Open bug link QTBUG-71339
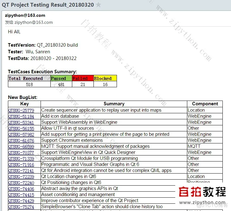The width and height of the screenshot is (231, 211). tap(21, 159)
